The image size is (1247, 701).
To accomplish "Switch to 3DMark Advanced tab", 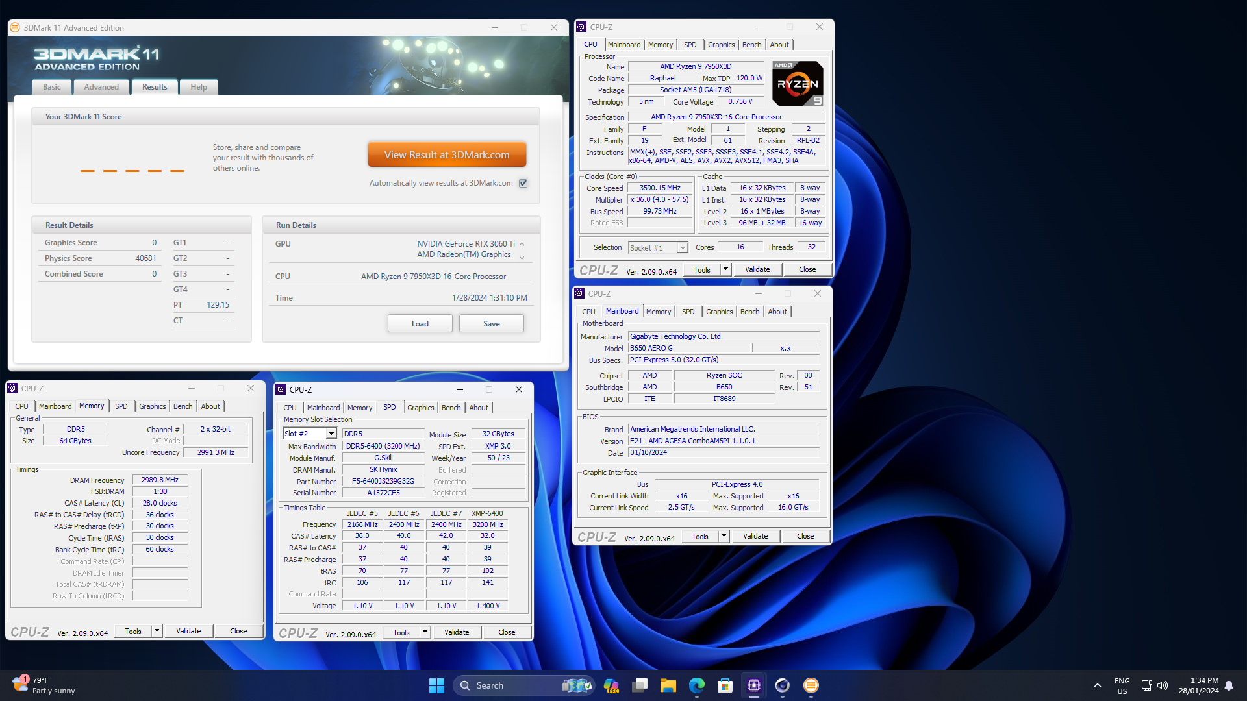I will coord(101,87).
